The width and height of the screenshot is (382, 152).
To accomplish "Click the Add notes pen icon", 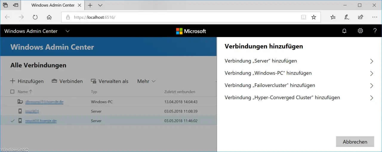I will coord(347,17).
